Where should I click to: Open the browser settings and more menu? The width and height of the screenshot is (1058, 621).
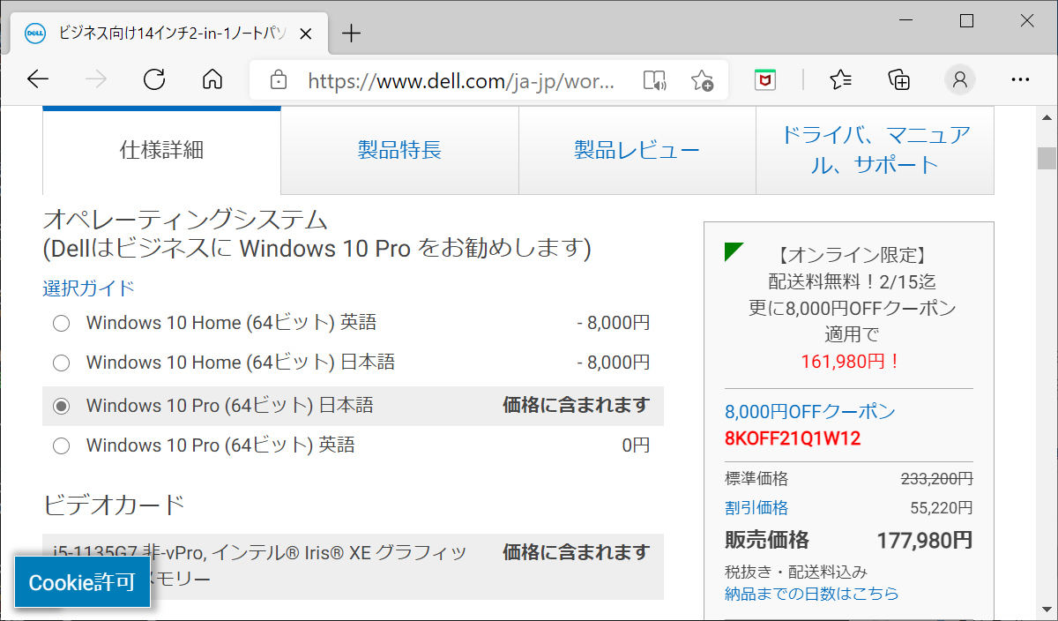1020,80
